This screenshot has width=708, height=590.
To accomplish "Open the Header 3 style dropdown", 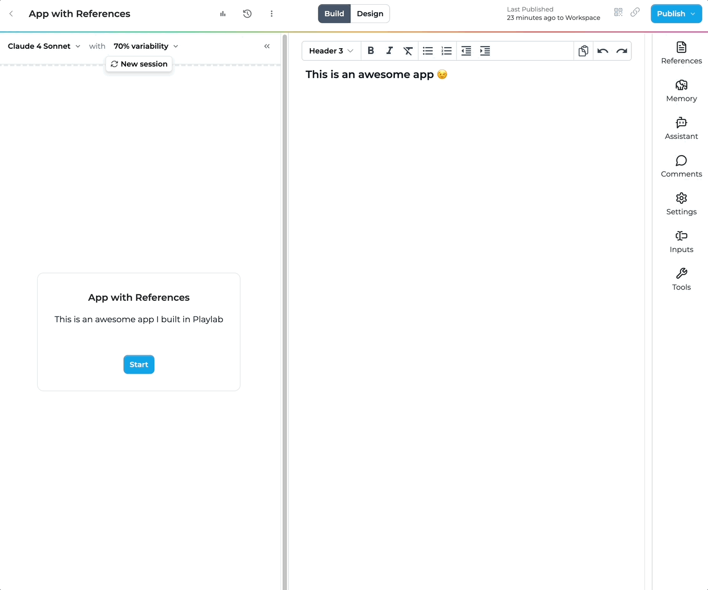I will click(330, 51).
